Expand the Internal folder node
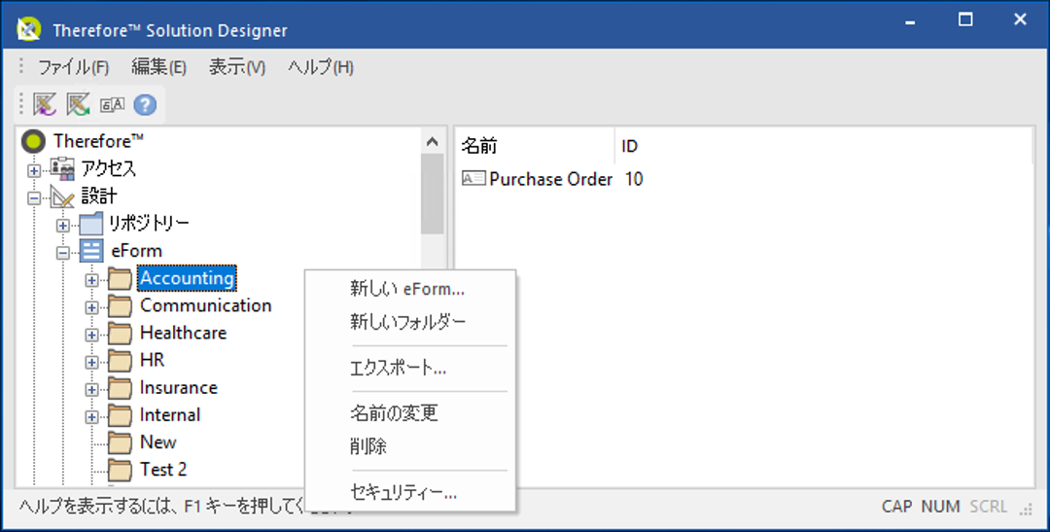 point(91,417)
